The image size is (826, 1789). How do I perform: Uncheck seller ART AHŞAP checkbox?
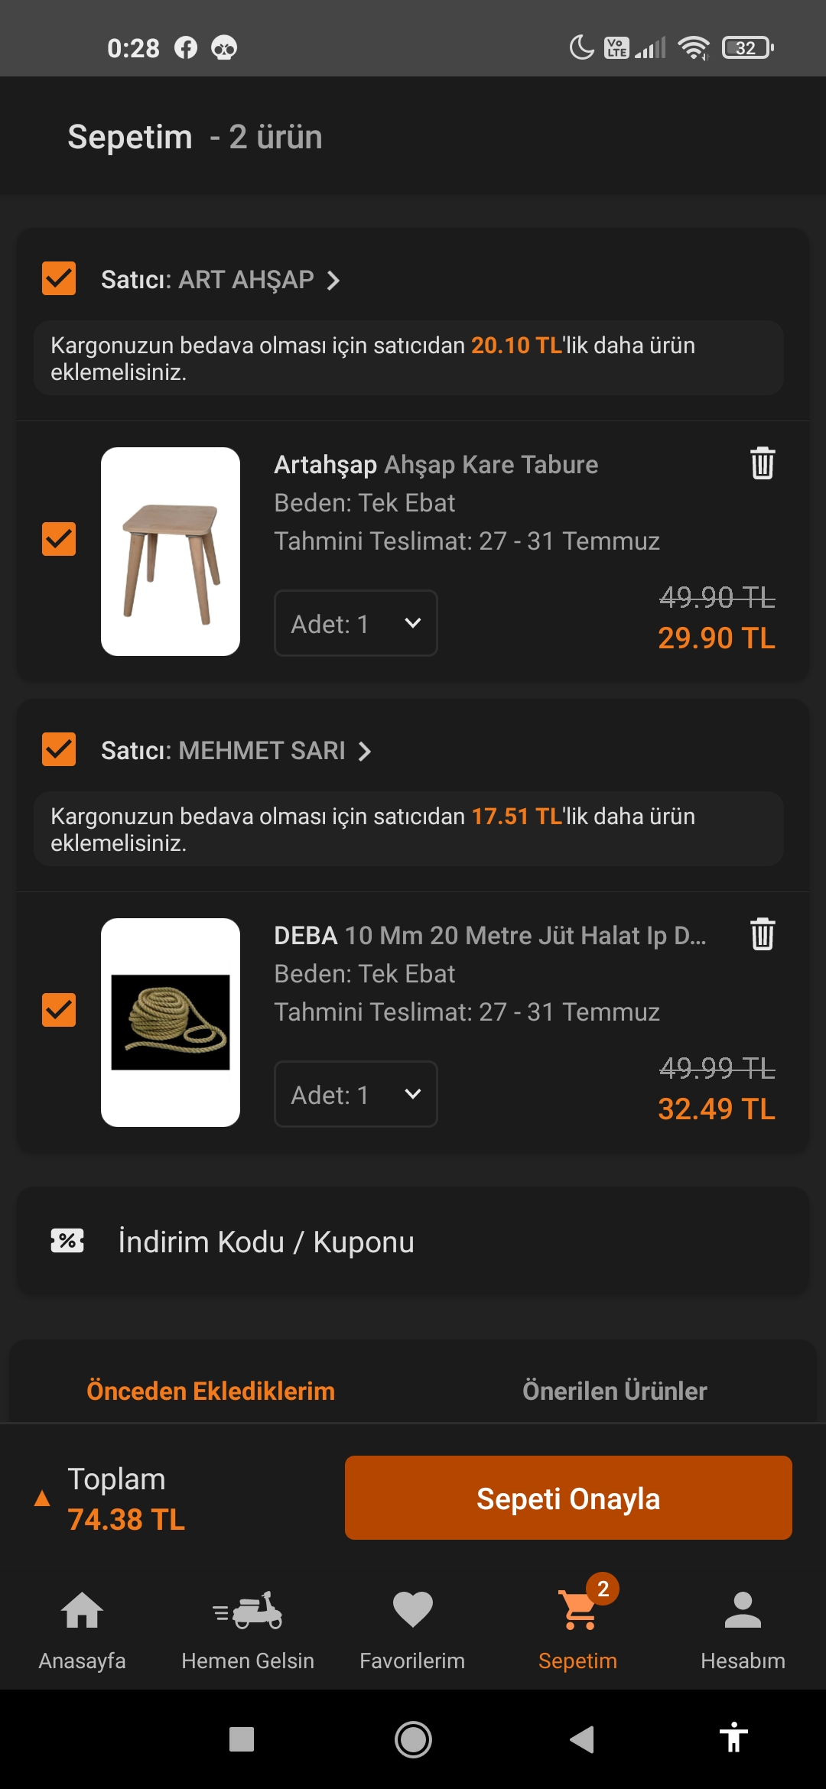click(59, 278)
